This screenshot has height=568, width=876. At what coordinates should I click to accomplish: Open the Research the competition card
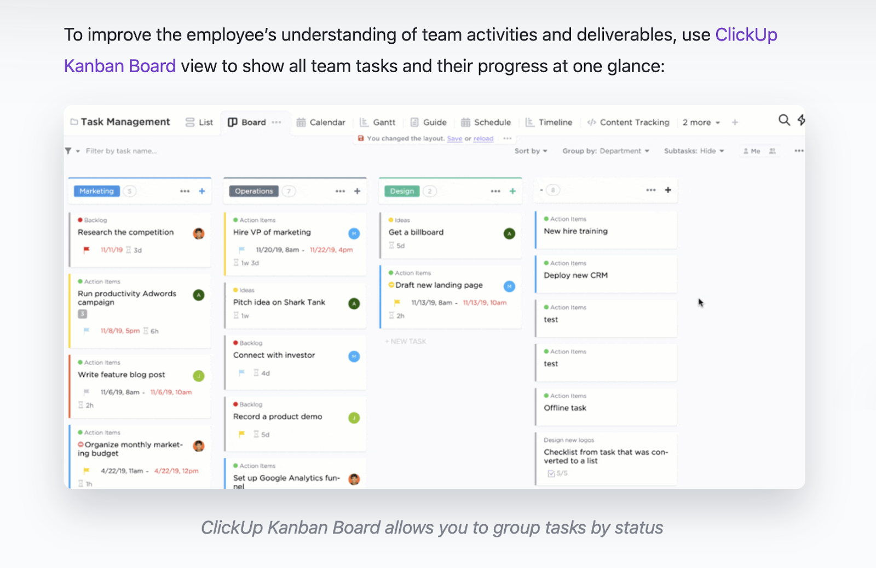(140, 239)
